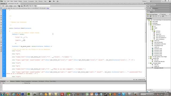Open FileZilla from the taskbar
The width and height of the screenshot is (171, 96).
click(62, 94)
